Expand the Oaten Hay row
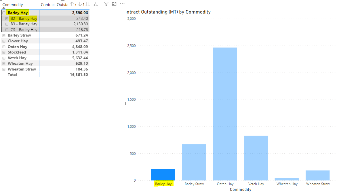The height and width of the screenshot is (194, 337). 4,47
